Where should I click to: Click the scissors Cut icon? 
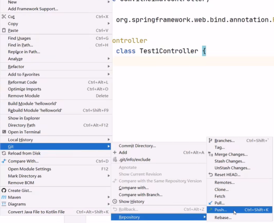point(4,17)
